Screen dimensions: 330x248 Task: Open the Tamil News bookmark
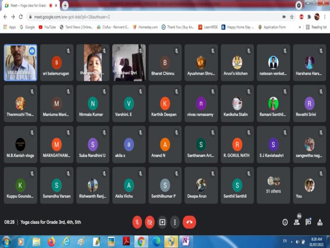pyautogui.click(x=76, y=27)
